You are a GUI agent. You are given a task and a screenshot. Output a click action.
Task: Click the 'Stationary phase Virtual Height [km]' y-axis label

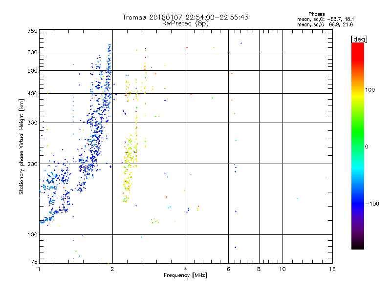22,147
